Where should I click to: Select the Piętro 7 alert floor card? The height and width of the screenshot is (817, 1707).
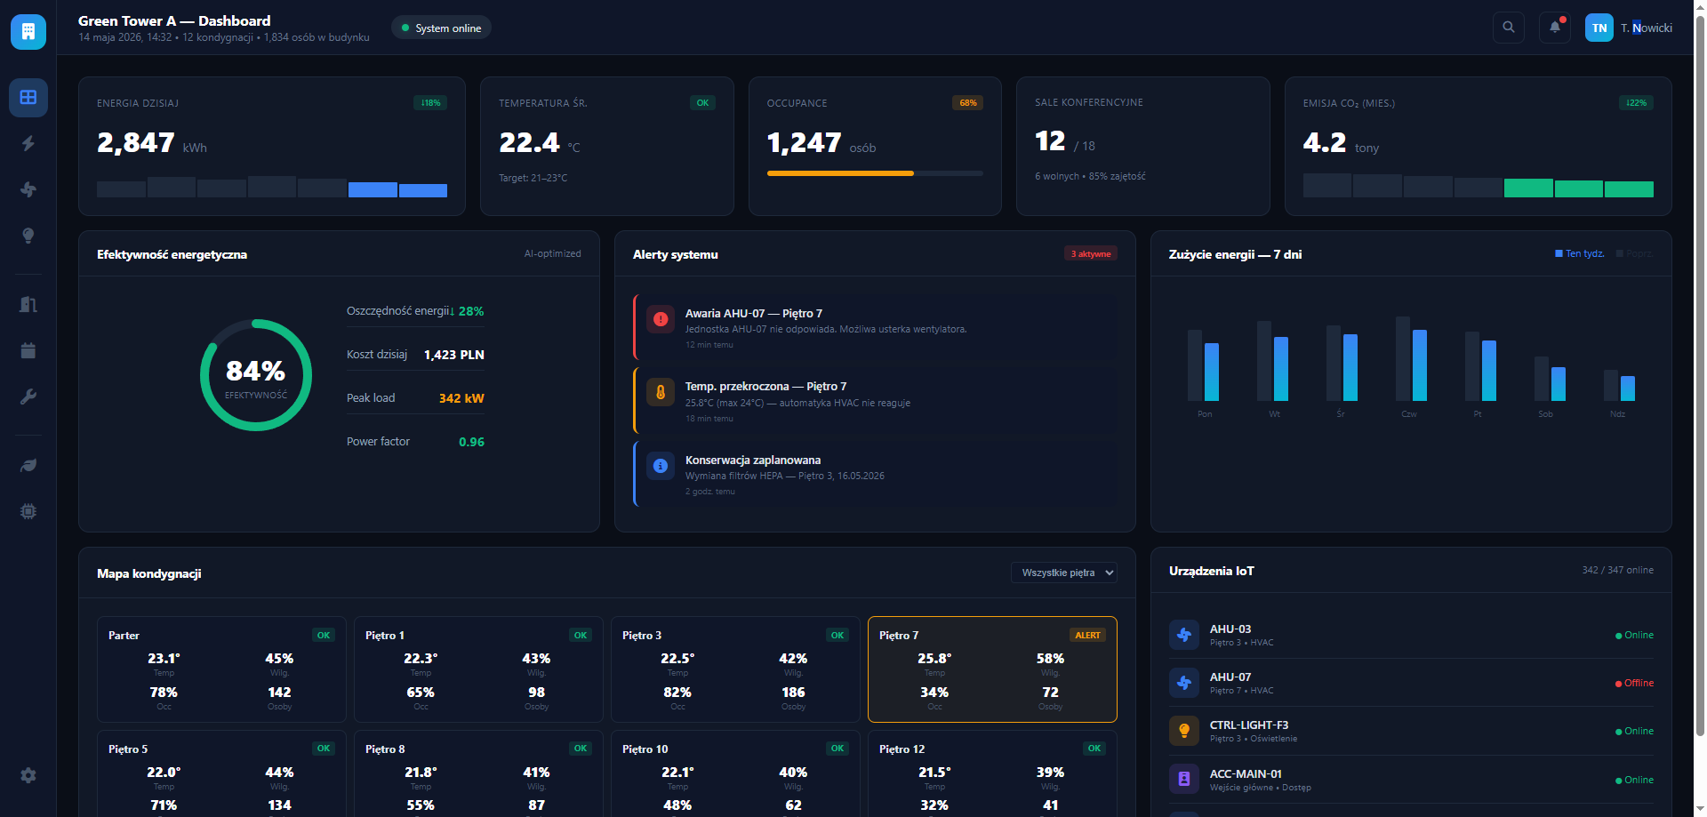tap(992, 669)
